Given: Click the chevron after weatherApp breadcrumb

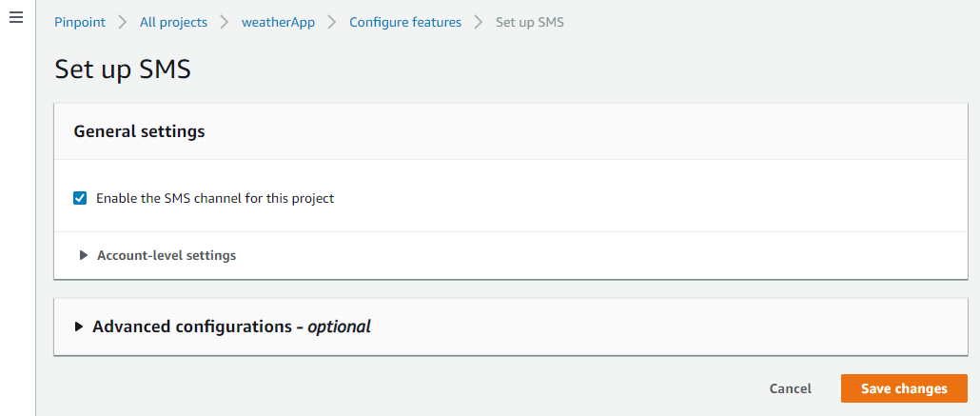Looking at the screenshot, I should pos(332,22).
